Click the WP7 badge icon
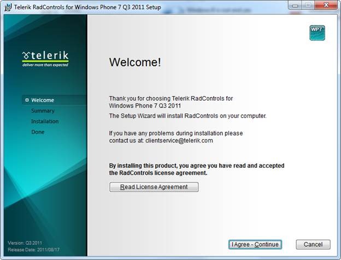The width and height of the screenshot is (341, 260). click(317, 33)
